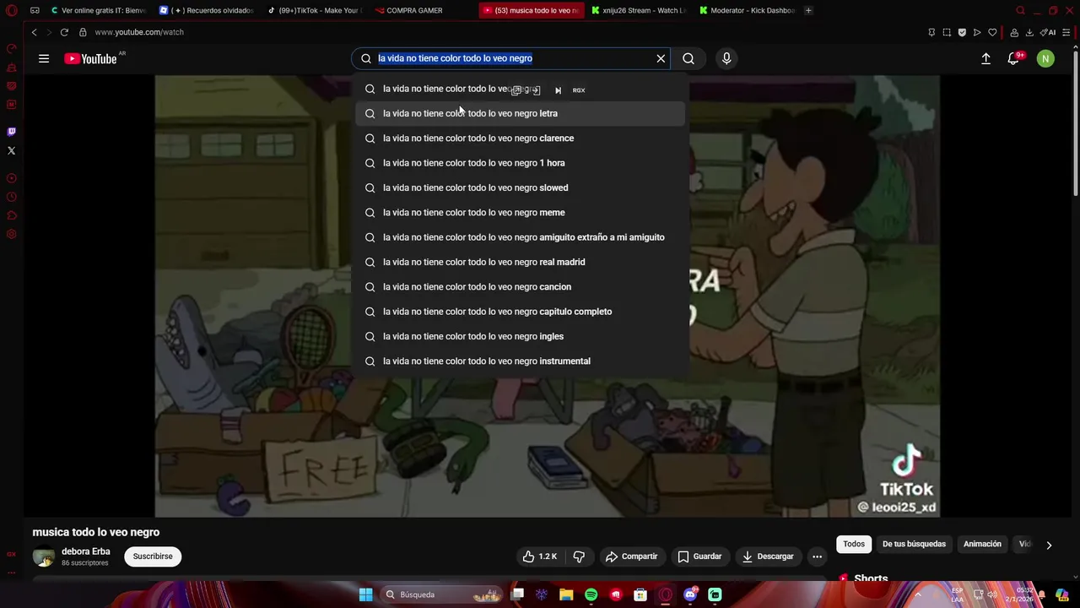Save the video with Guardar
Screen dimensions: 1080x608
(x=700, y=556)
